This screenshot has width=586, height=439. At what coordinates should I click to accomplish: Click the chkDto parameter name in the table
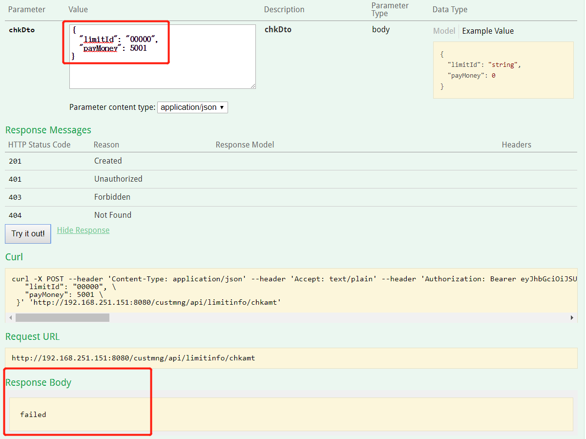21,30
